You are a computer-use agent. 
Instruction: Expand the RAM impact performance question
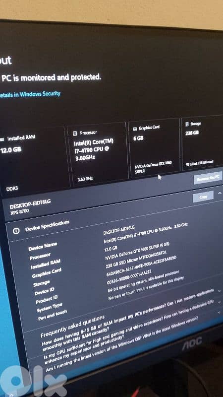(x=219, y=291)
